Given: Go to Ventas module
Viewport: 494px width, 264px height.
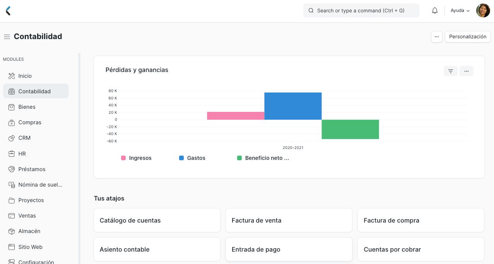Looking at the screenshot, I should click(x=36, y=216).
